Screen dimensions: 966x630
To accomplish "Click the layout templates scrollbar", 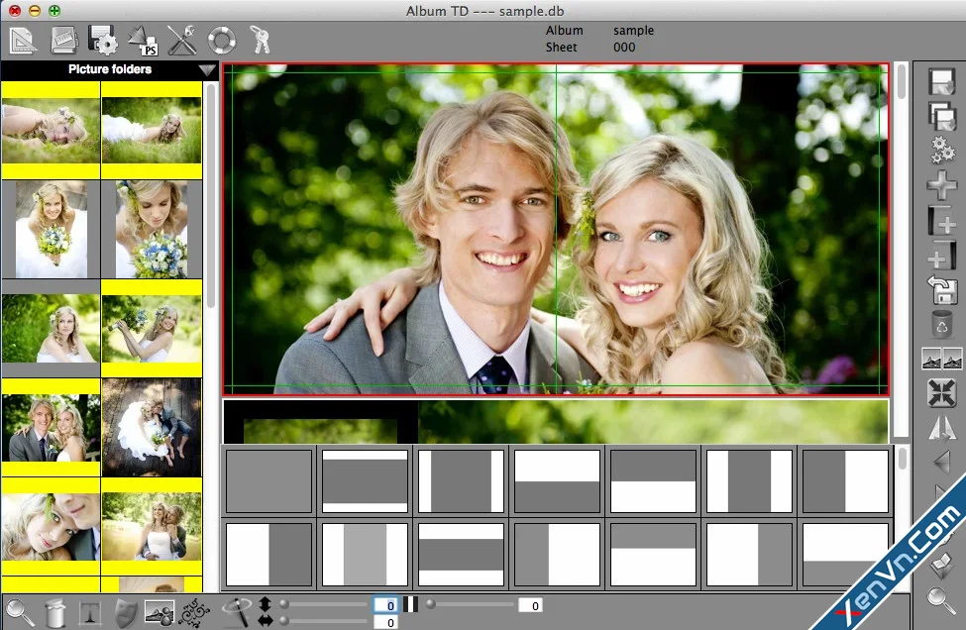I will point(902,459).
